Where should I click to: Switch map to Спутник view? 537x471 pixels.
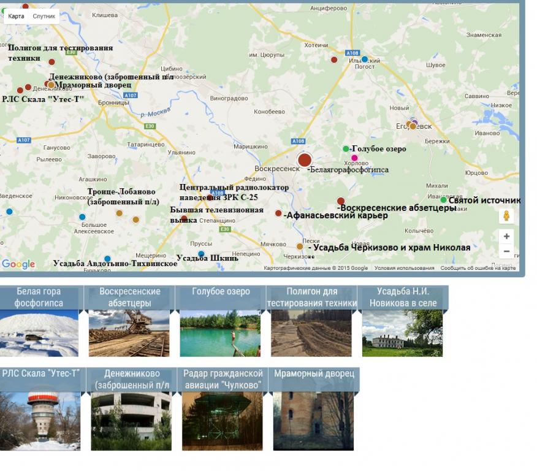point(44,16)
